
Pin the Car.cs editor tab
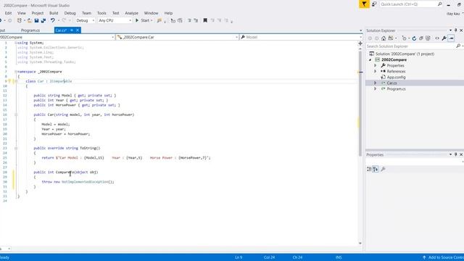pyautogui.click(x=72, y=30)
